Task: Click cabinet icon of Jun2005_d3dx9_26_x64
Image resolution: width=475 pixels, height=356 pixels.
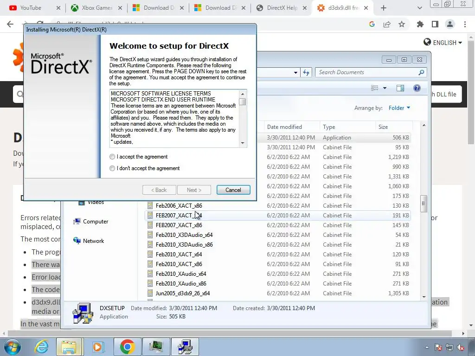Action: pos(150,293)
